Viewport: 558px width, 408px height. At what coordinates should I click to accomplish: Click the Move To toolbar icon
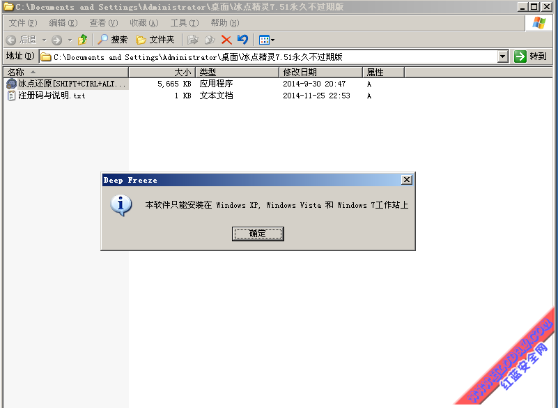[192, 40]
